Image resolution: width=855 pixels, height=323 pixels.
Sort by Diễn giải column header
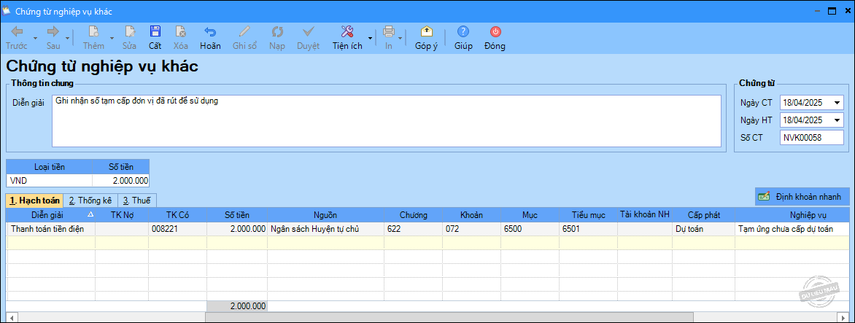click(x=51, y=214)
